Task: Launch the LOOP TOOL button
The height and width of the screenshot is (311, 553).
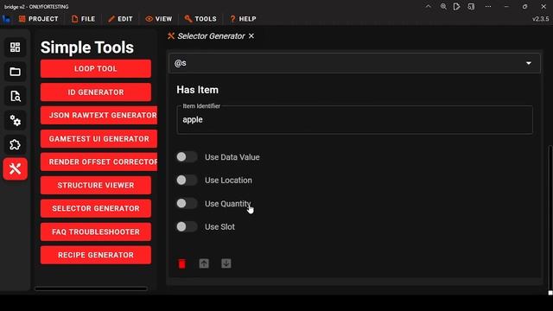Action: click(96, 68)
